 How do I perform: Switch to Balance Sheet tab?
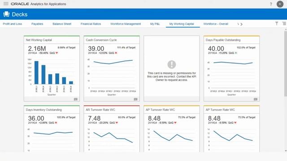pyautogui.click(x=62, y=24)
